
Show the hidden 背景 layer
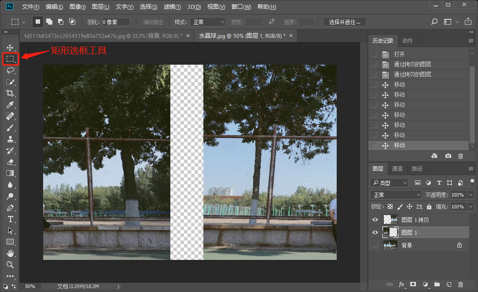375,245
